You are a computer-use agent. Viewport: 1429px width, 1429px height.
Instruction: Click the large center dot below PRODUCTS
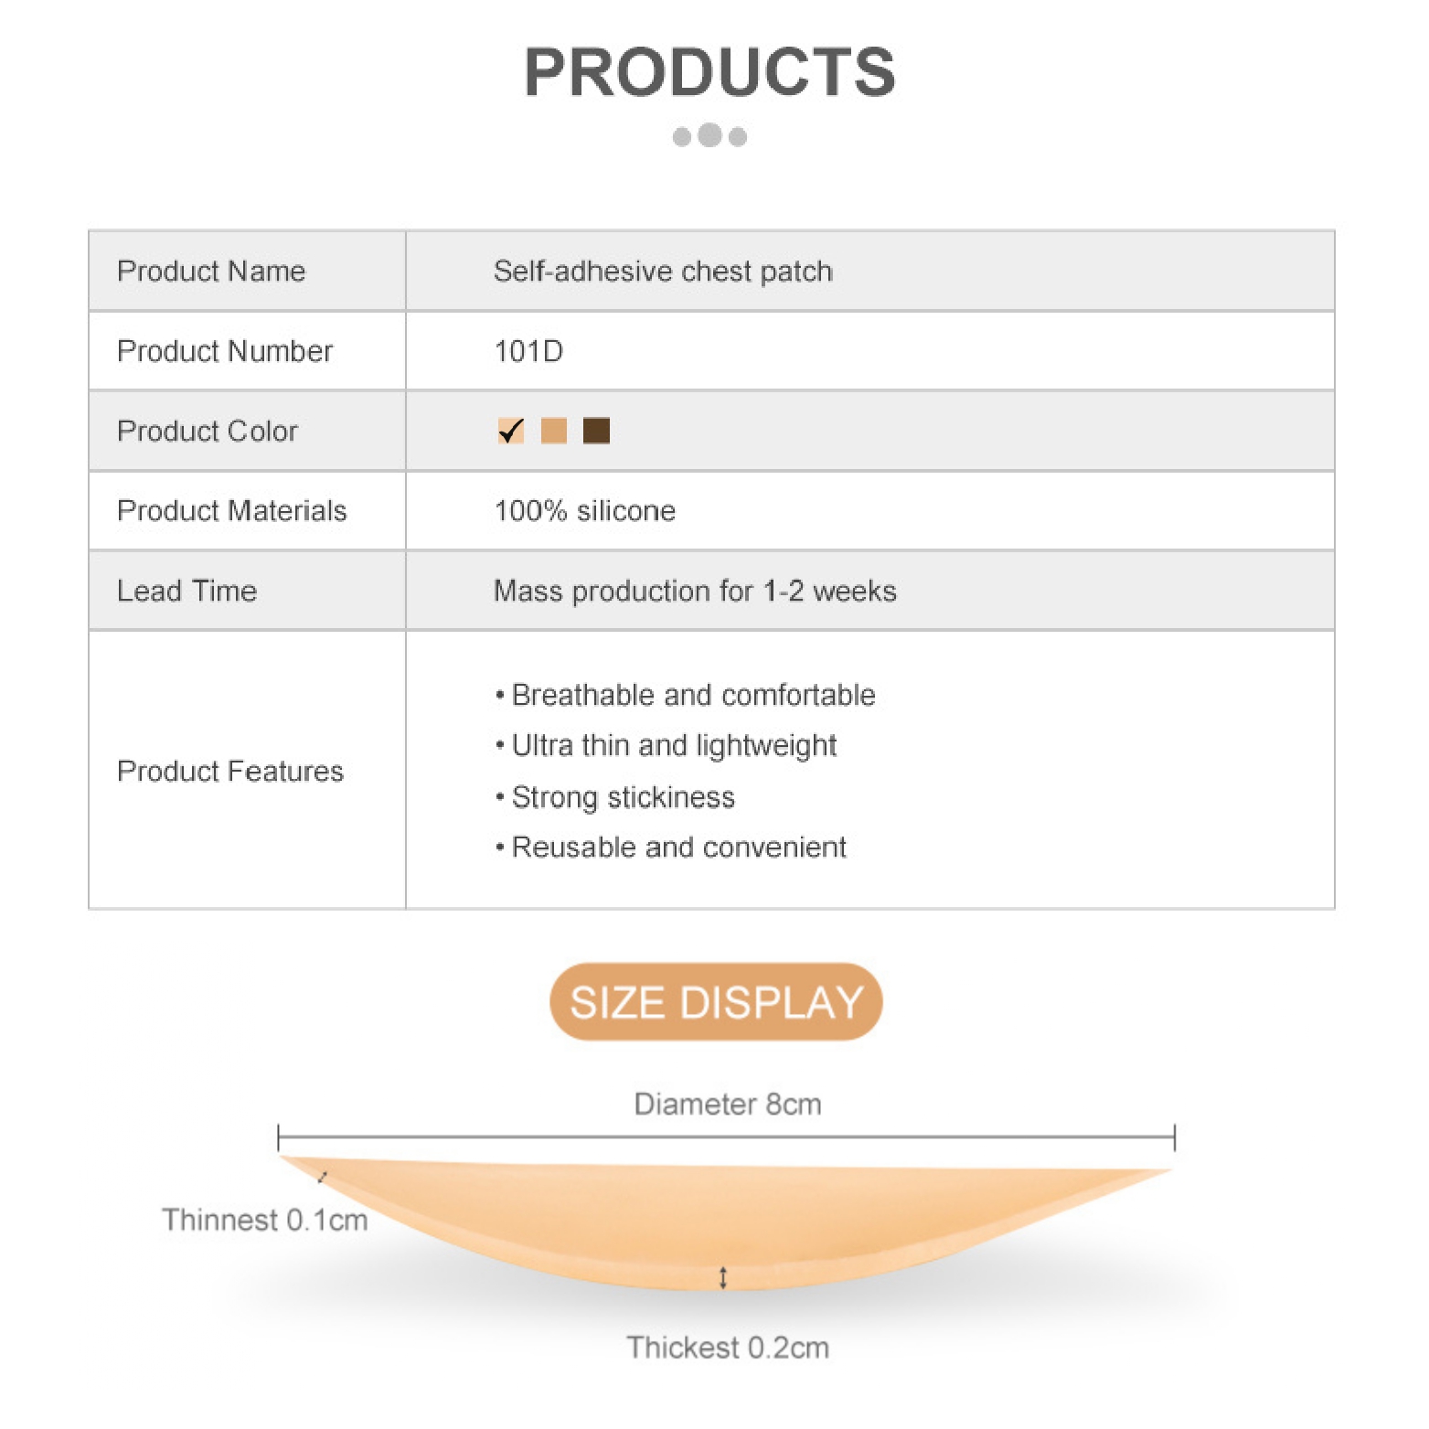tap(709, 135)
